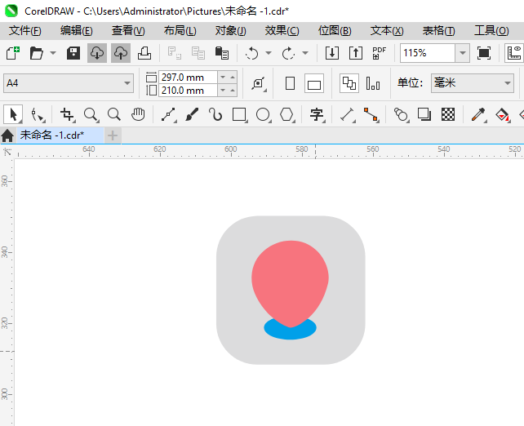Screen dimensions: 524x426
Task: Open the 位图(B) menu
Action: pyautogui.click(x=335, y=31)
